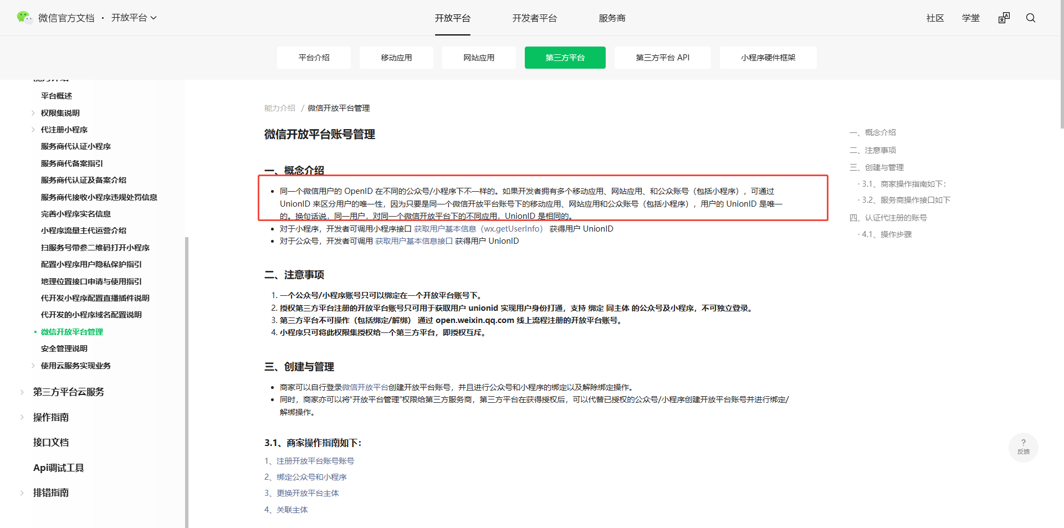Open 服务商代接收小程序违规处罚信息 sidebar item
Viewport: 1064px width, 528px height.
click(x=99, y=197)
